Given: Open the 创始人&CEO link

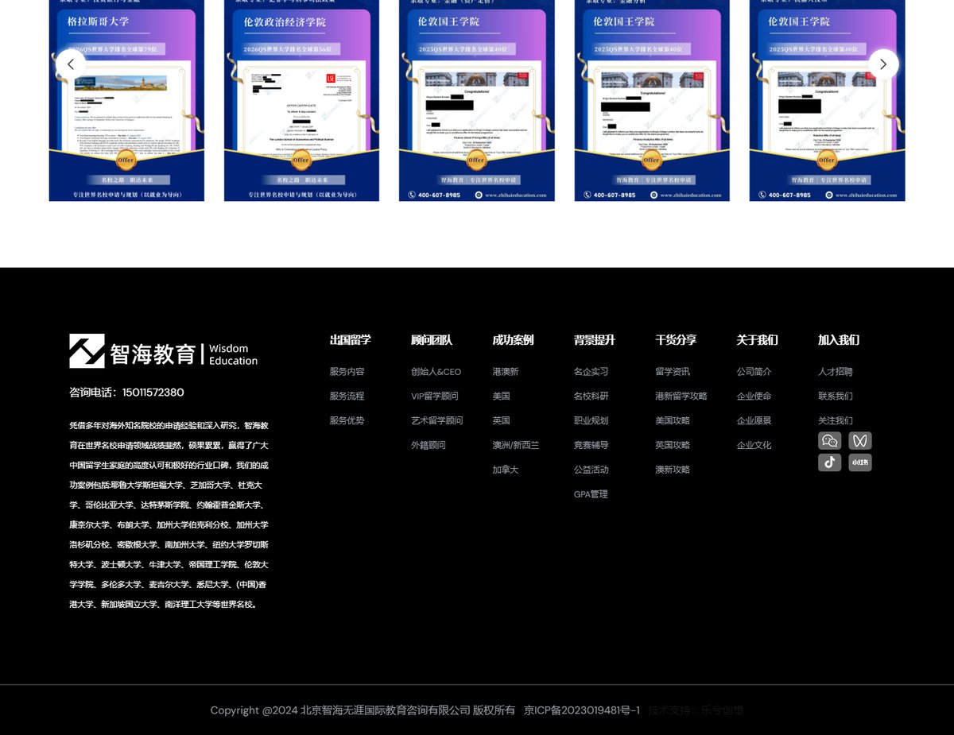Looking at the screenshot, I should point(436,372).
